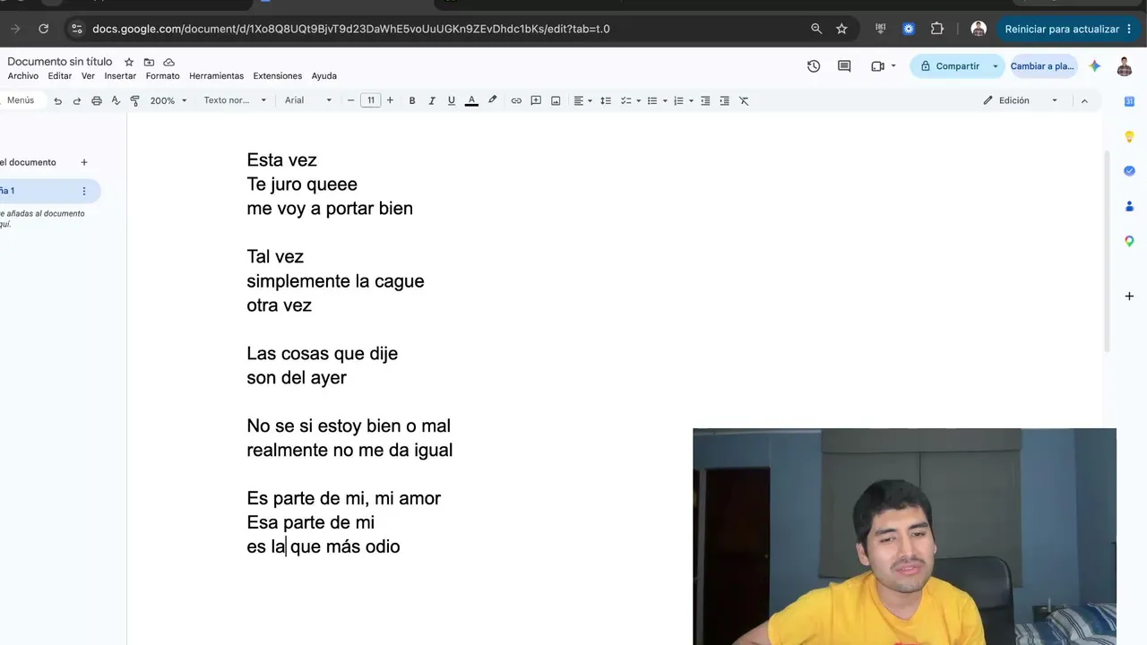
Task: Reload the page in Chrome
Action: pos(43,29)
